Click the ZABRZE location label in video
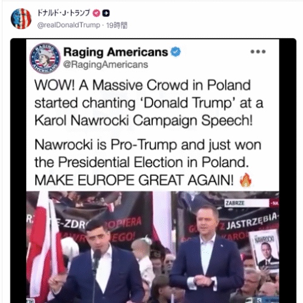This screenshot has height=303, width=303. pyautogui.click(x=235, y=203)
